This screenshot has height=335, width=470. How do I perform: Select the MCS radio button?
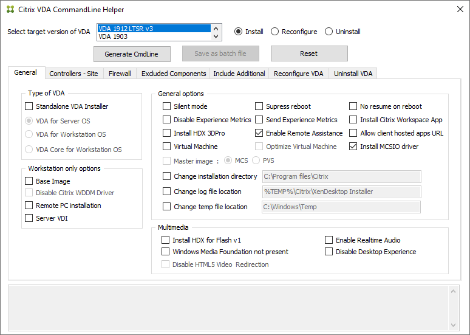tap(228, 161)
